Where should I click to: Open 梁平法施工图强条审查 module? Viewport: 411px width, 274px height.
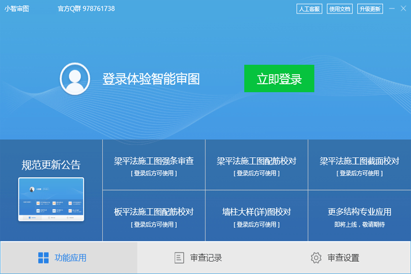[x=154, y=166]
